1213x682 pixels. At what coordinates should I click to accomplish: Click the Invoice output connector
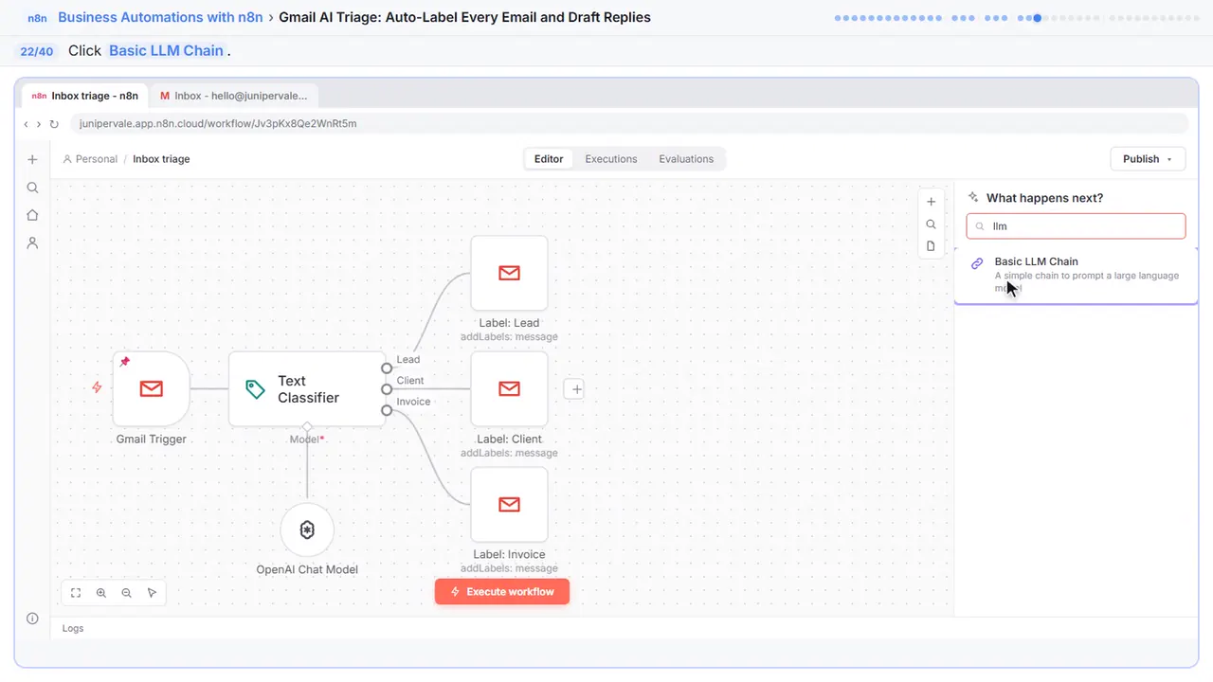point(387,410)
